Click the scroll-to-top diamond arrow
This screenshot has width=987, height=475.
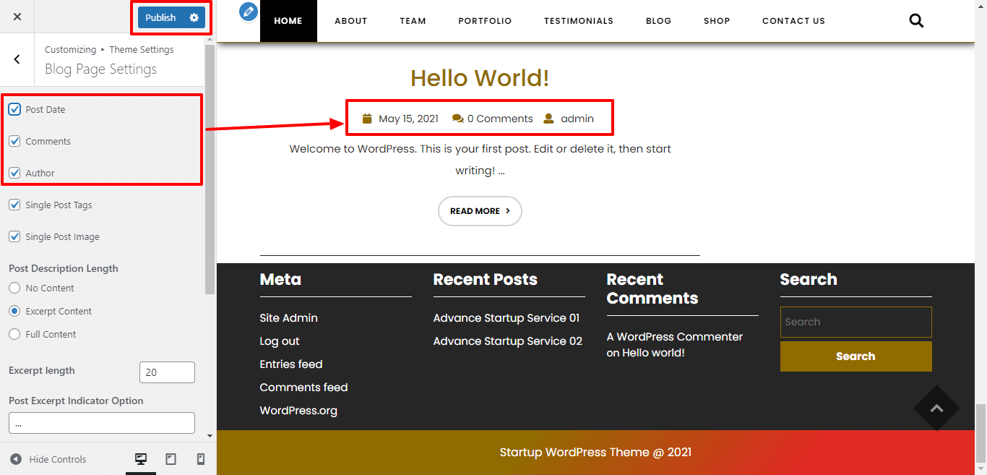tap(936, 408)
